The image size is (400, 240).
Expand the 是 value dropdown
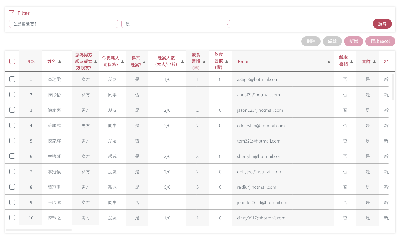176,24
